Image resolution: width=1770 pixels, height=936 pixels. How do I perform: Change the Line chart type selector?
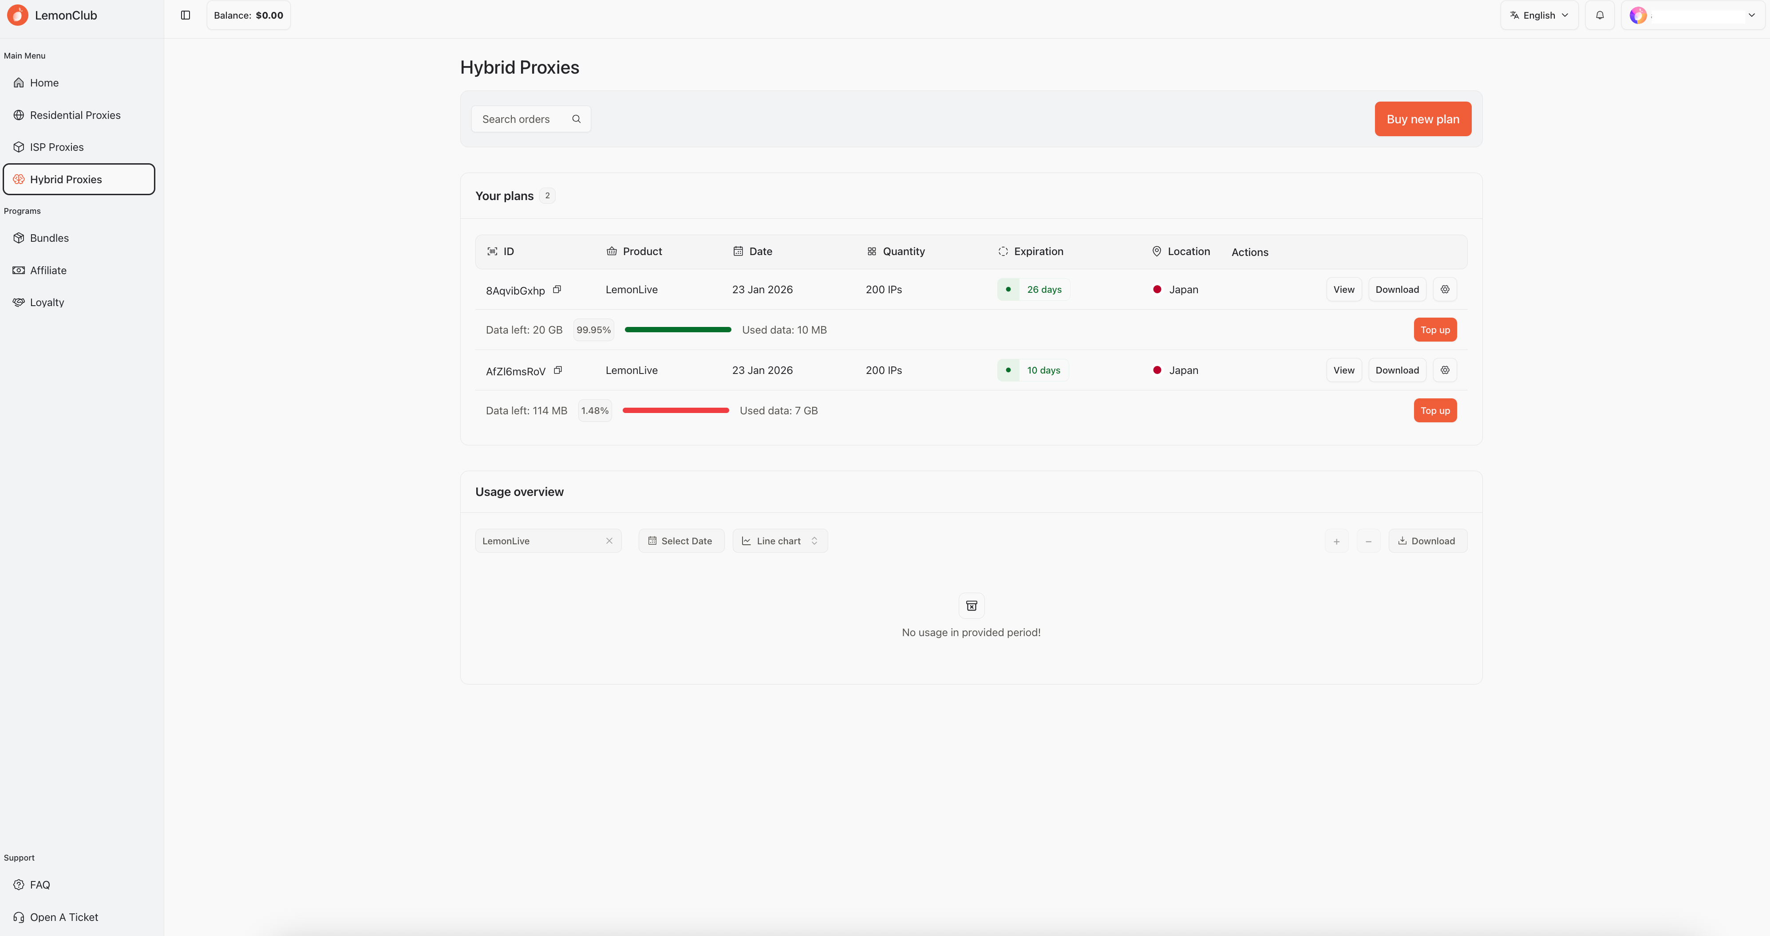tap(780, 541)
